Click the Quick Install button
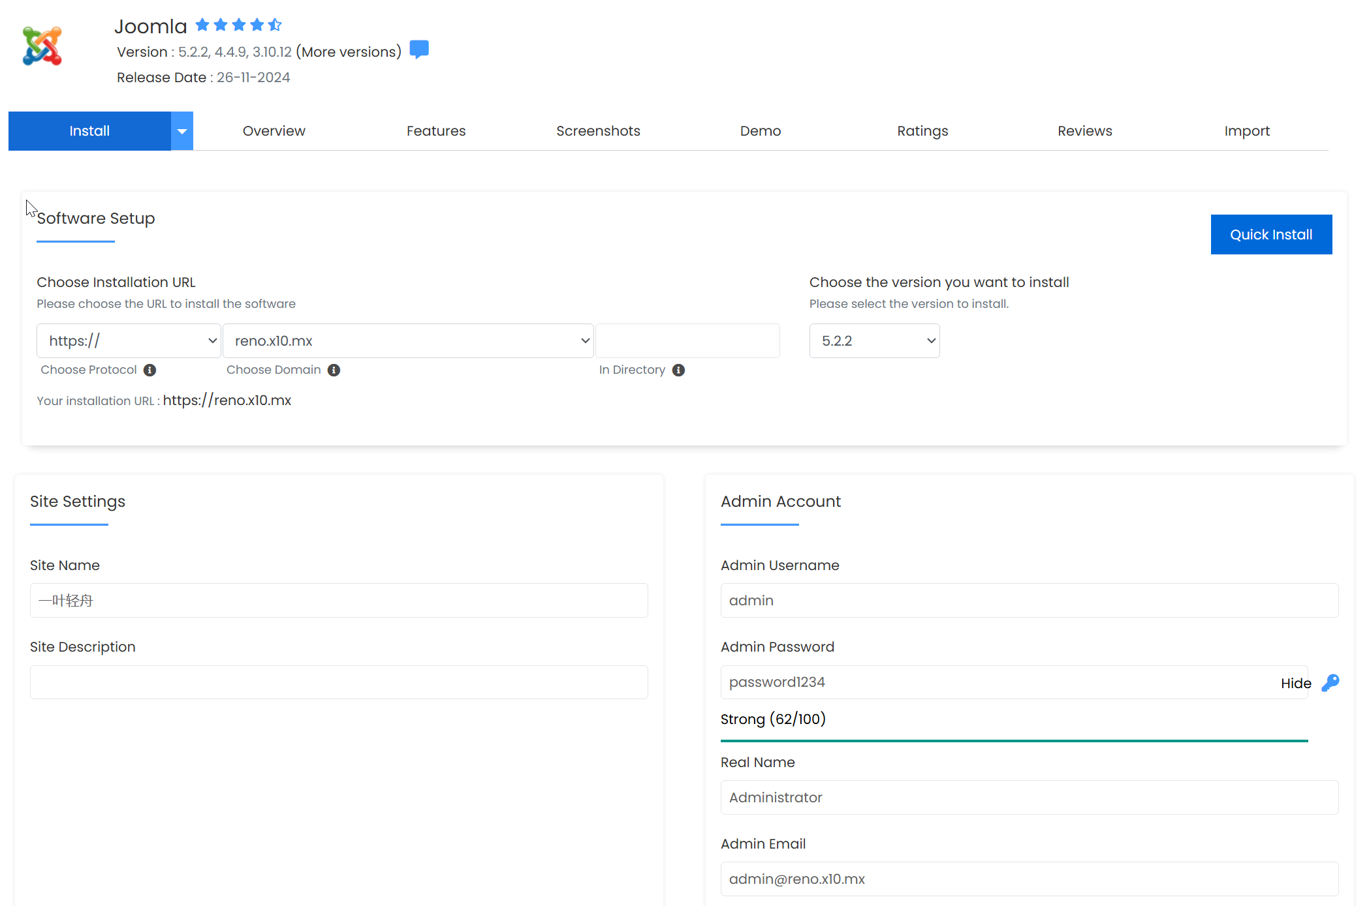The height and width of the screenshot is (906, 1369). point(1270,235)
